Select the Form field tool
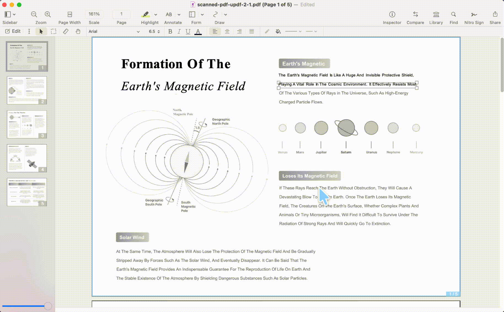The image size is (504, 312). [192, 14]
